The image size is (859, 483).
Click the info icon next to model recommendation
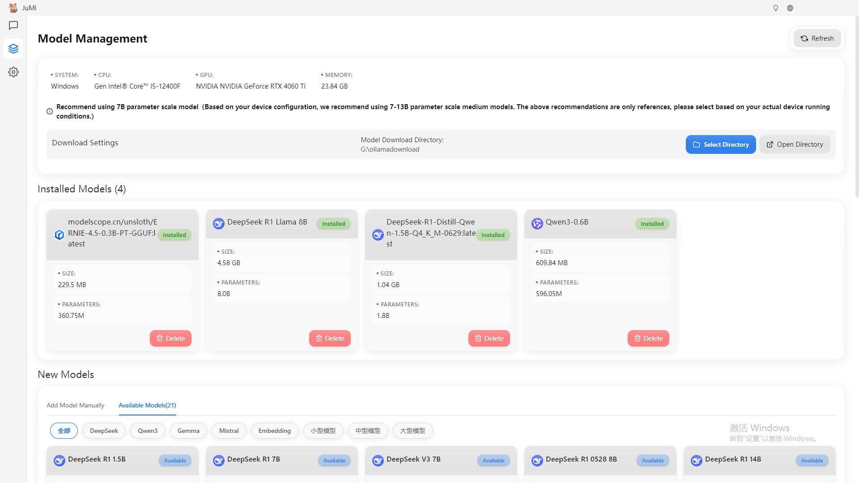pos(49,111)
